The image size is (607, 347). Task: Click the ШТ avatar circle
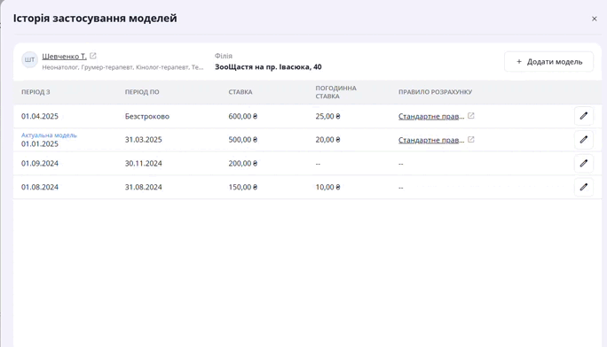tap(29, 60)
